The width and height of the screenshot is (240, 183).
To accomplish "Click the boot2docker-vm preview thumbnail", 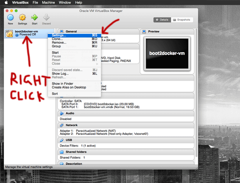I will (167, 53).
